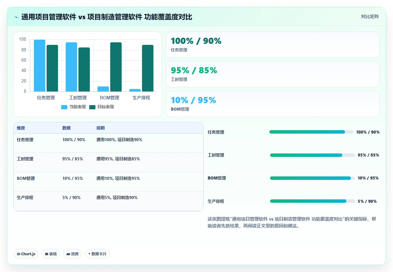393x272 pixels.
Task: Click the small light blue BOM管理 bar
Action: [x=103, y=89]
